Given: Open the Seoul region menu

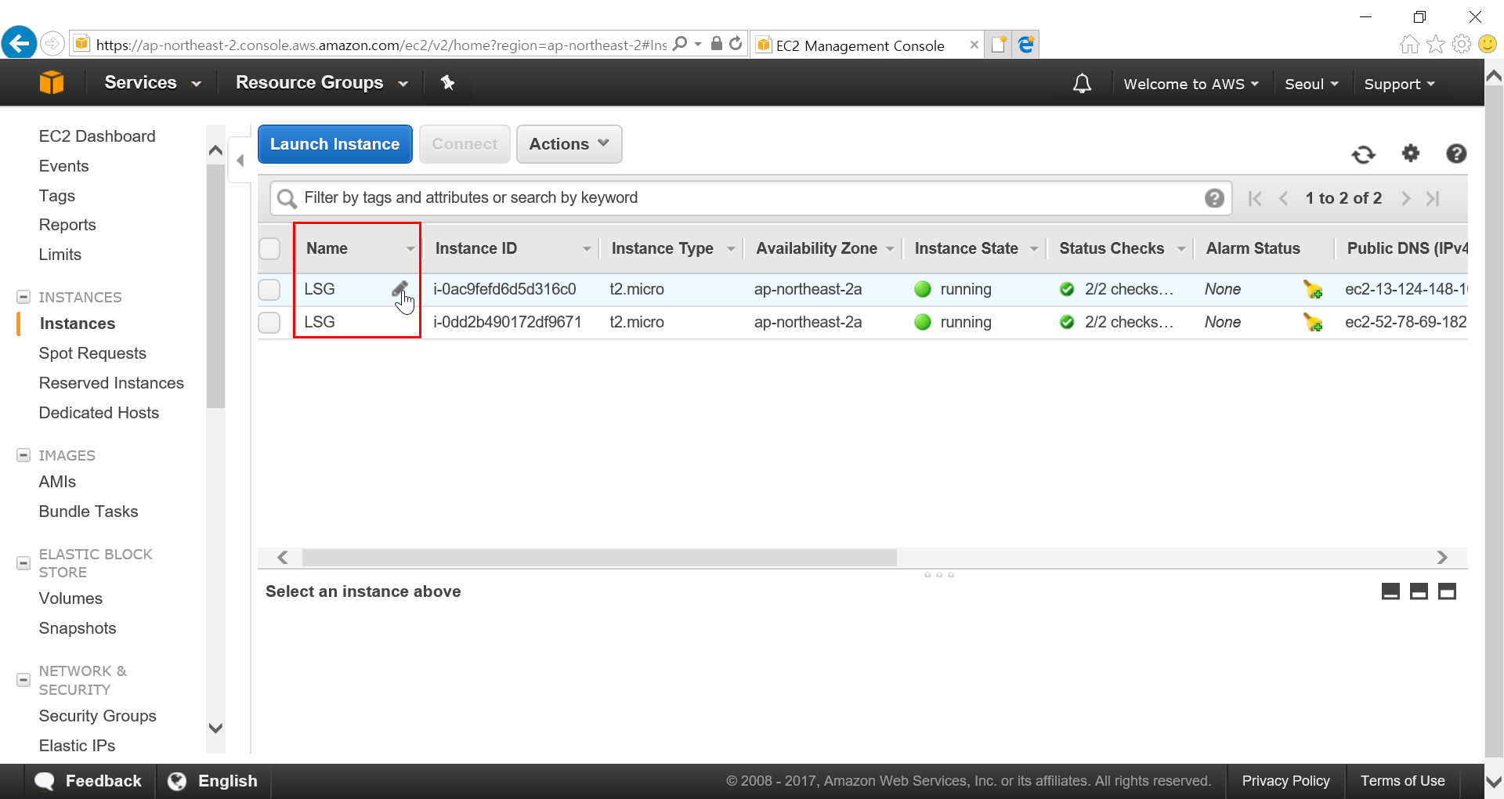Looking at the screenshot, I should pos(1311,84).
